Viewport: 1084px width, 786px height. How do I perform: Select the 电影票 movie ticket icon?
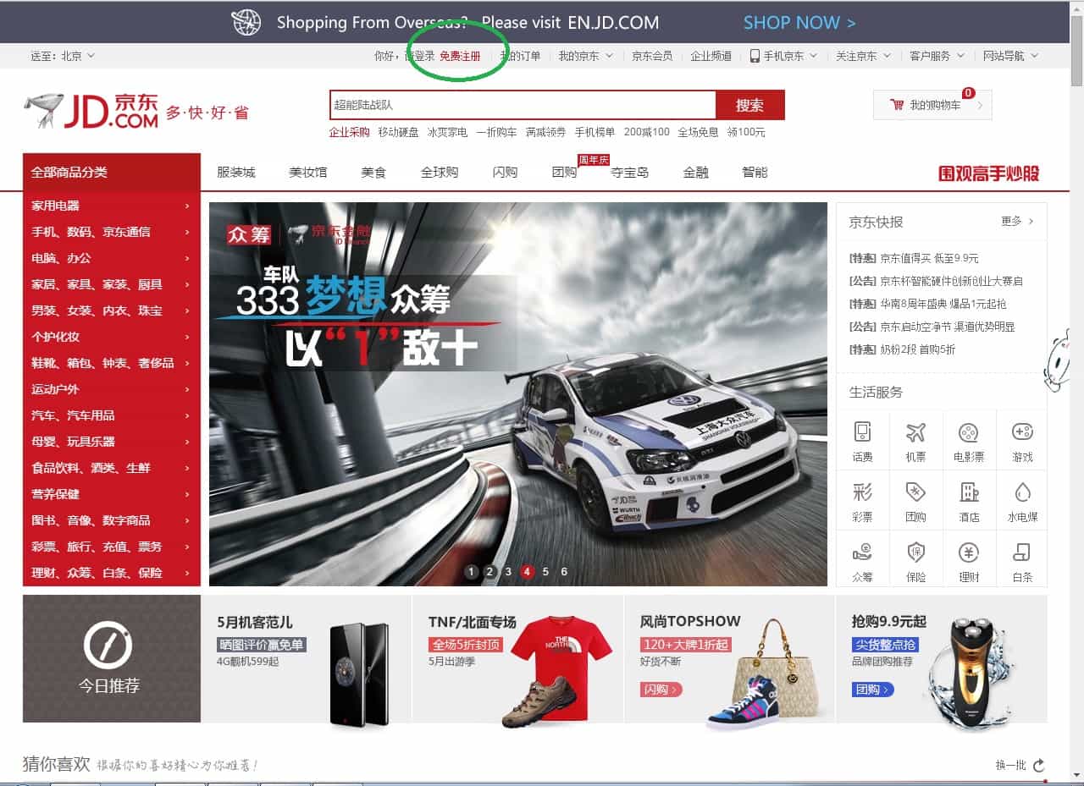click(x=968, y=433)
